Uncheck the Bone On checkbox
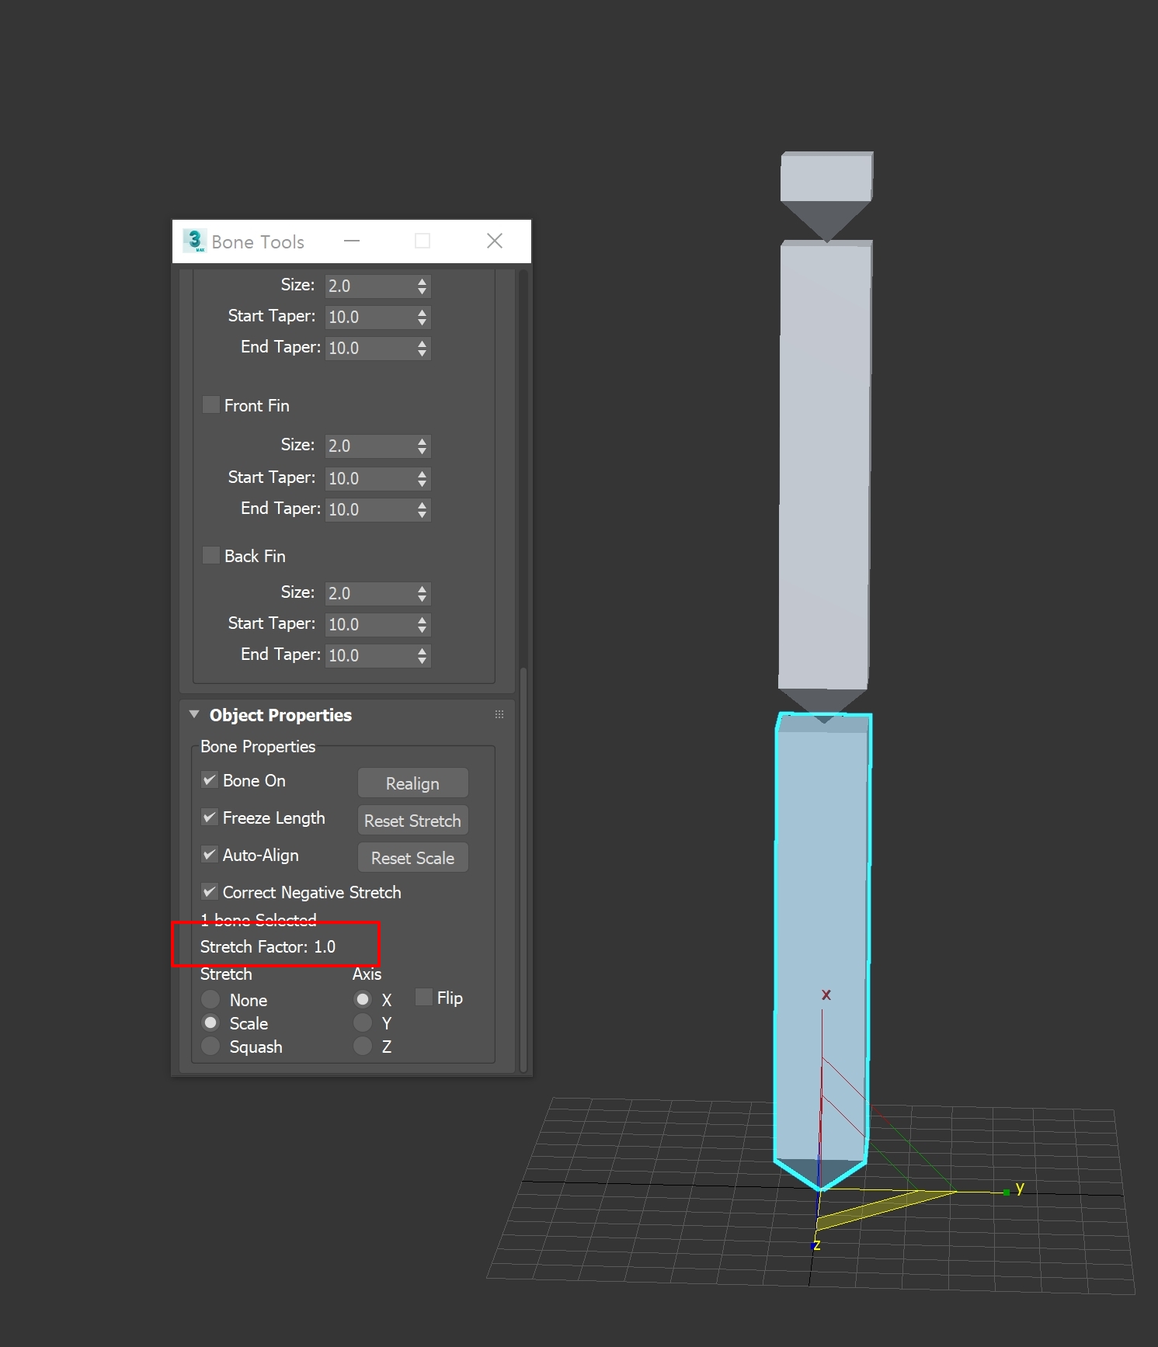Image resolution: width=1158 pixels, height=1347 pixels. (x=210, y=780)
